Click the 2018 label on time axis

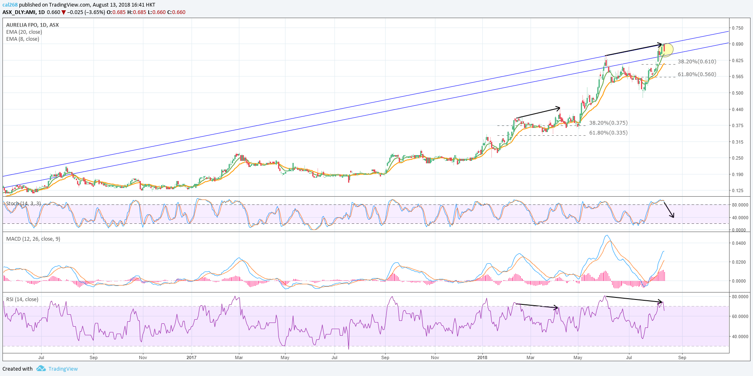point(482,357)
